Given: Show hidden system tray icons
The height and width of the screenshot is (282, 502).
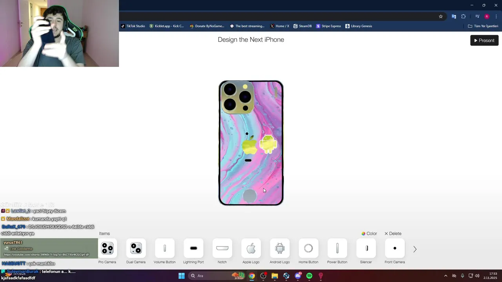Looking at the screenshot, I should click(446, 276).
